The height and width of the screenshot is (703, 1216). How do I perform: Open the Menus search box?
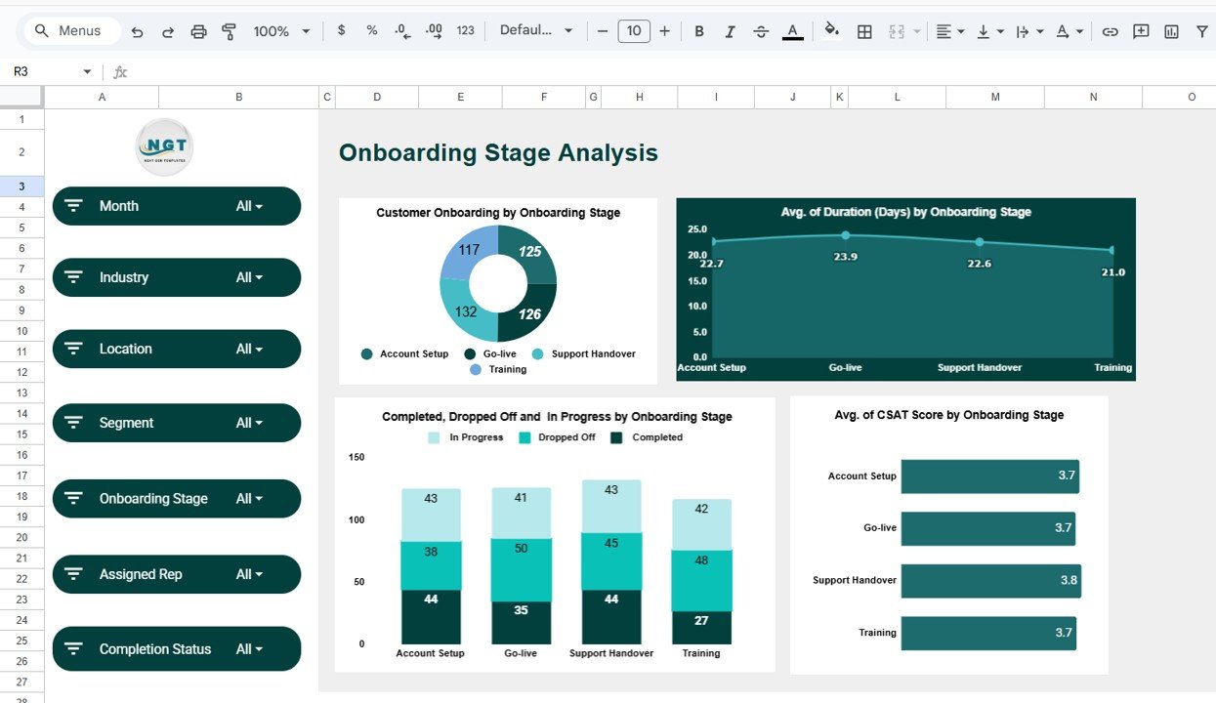pos(70,30)
